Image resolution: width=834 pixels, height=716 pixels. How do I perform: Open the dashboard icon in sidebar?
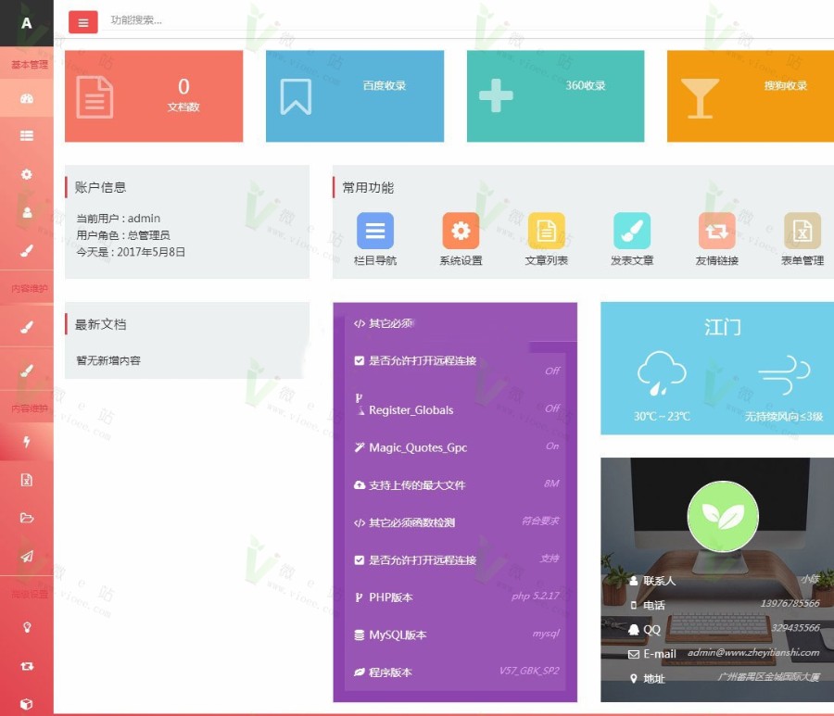tap(27, 98)
